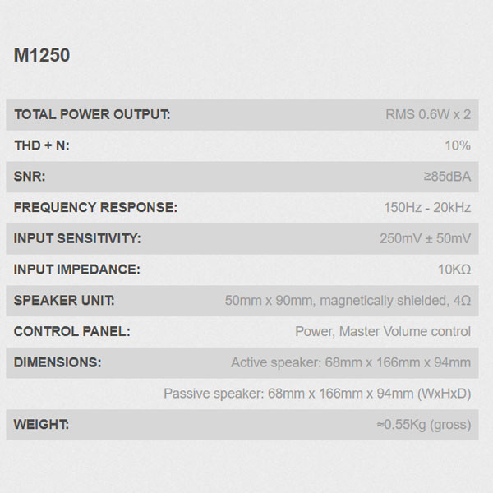The height and width of the screenshot is (493, 493).
Task: Select the INPUT IMPEDANCE label
Action: (77, 270)
